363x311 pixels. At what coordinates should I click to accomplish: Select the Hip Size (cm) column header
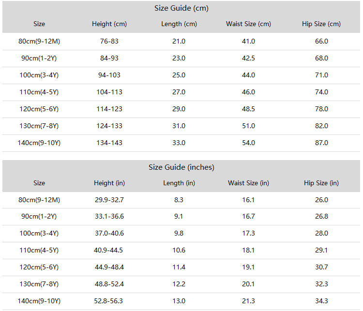(321, 24)
